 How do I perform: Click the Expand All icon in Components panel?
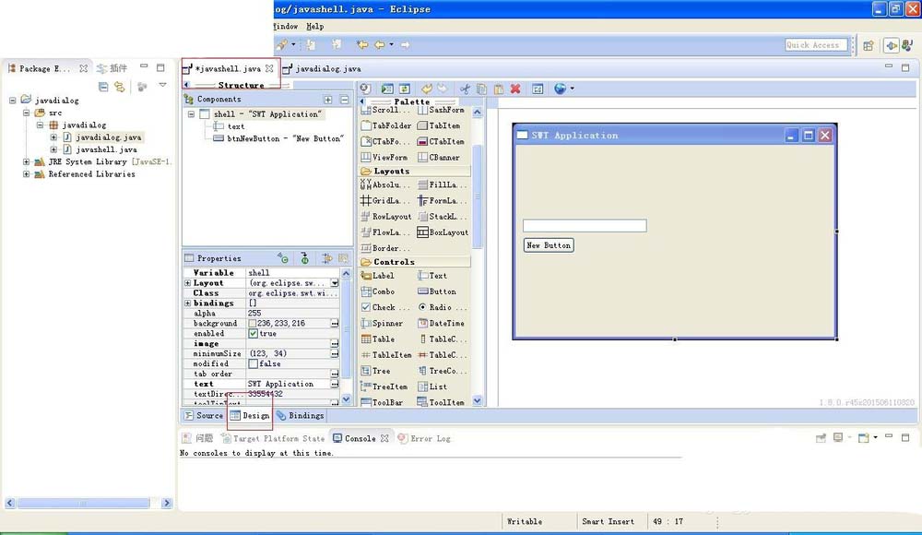pyautogui.click(x=327, y=100)
